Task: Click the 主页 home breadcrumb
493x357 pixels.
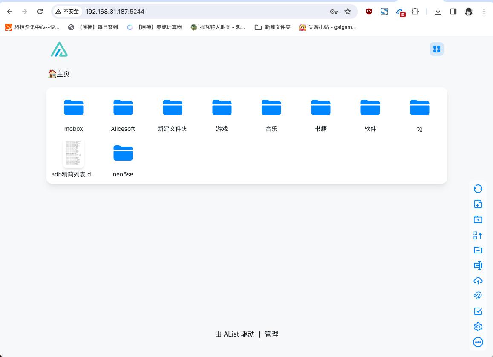Action: click(59, 74)
